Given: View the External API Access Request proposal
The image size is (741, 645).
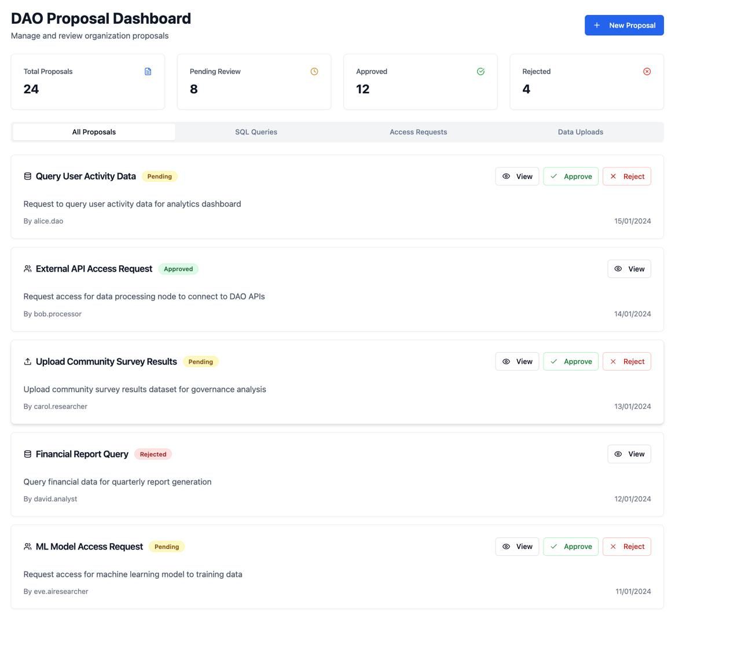Looking at the screenshot, I should [x=629, y=269].
